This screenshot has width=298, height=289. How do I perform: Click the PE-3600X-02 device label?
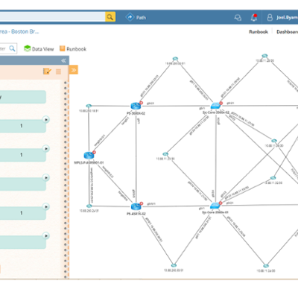tap(136, 113)
